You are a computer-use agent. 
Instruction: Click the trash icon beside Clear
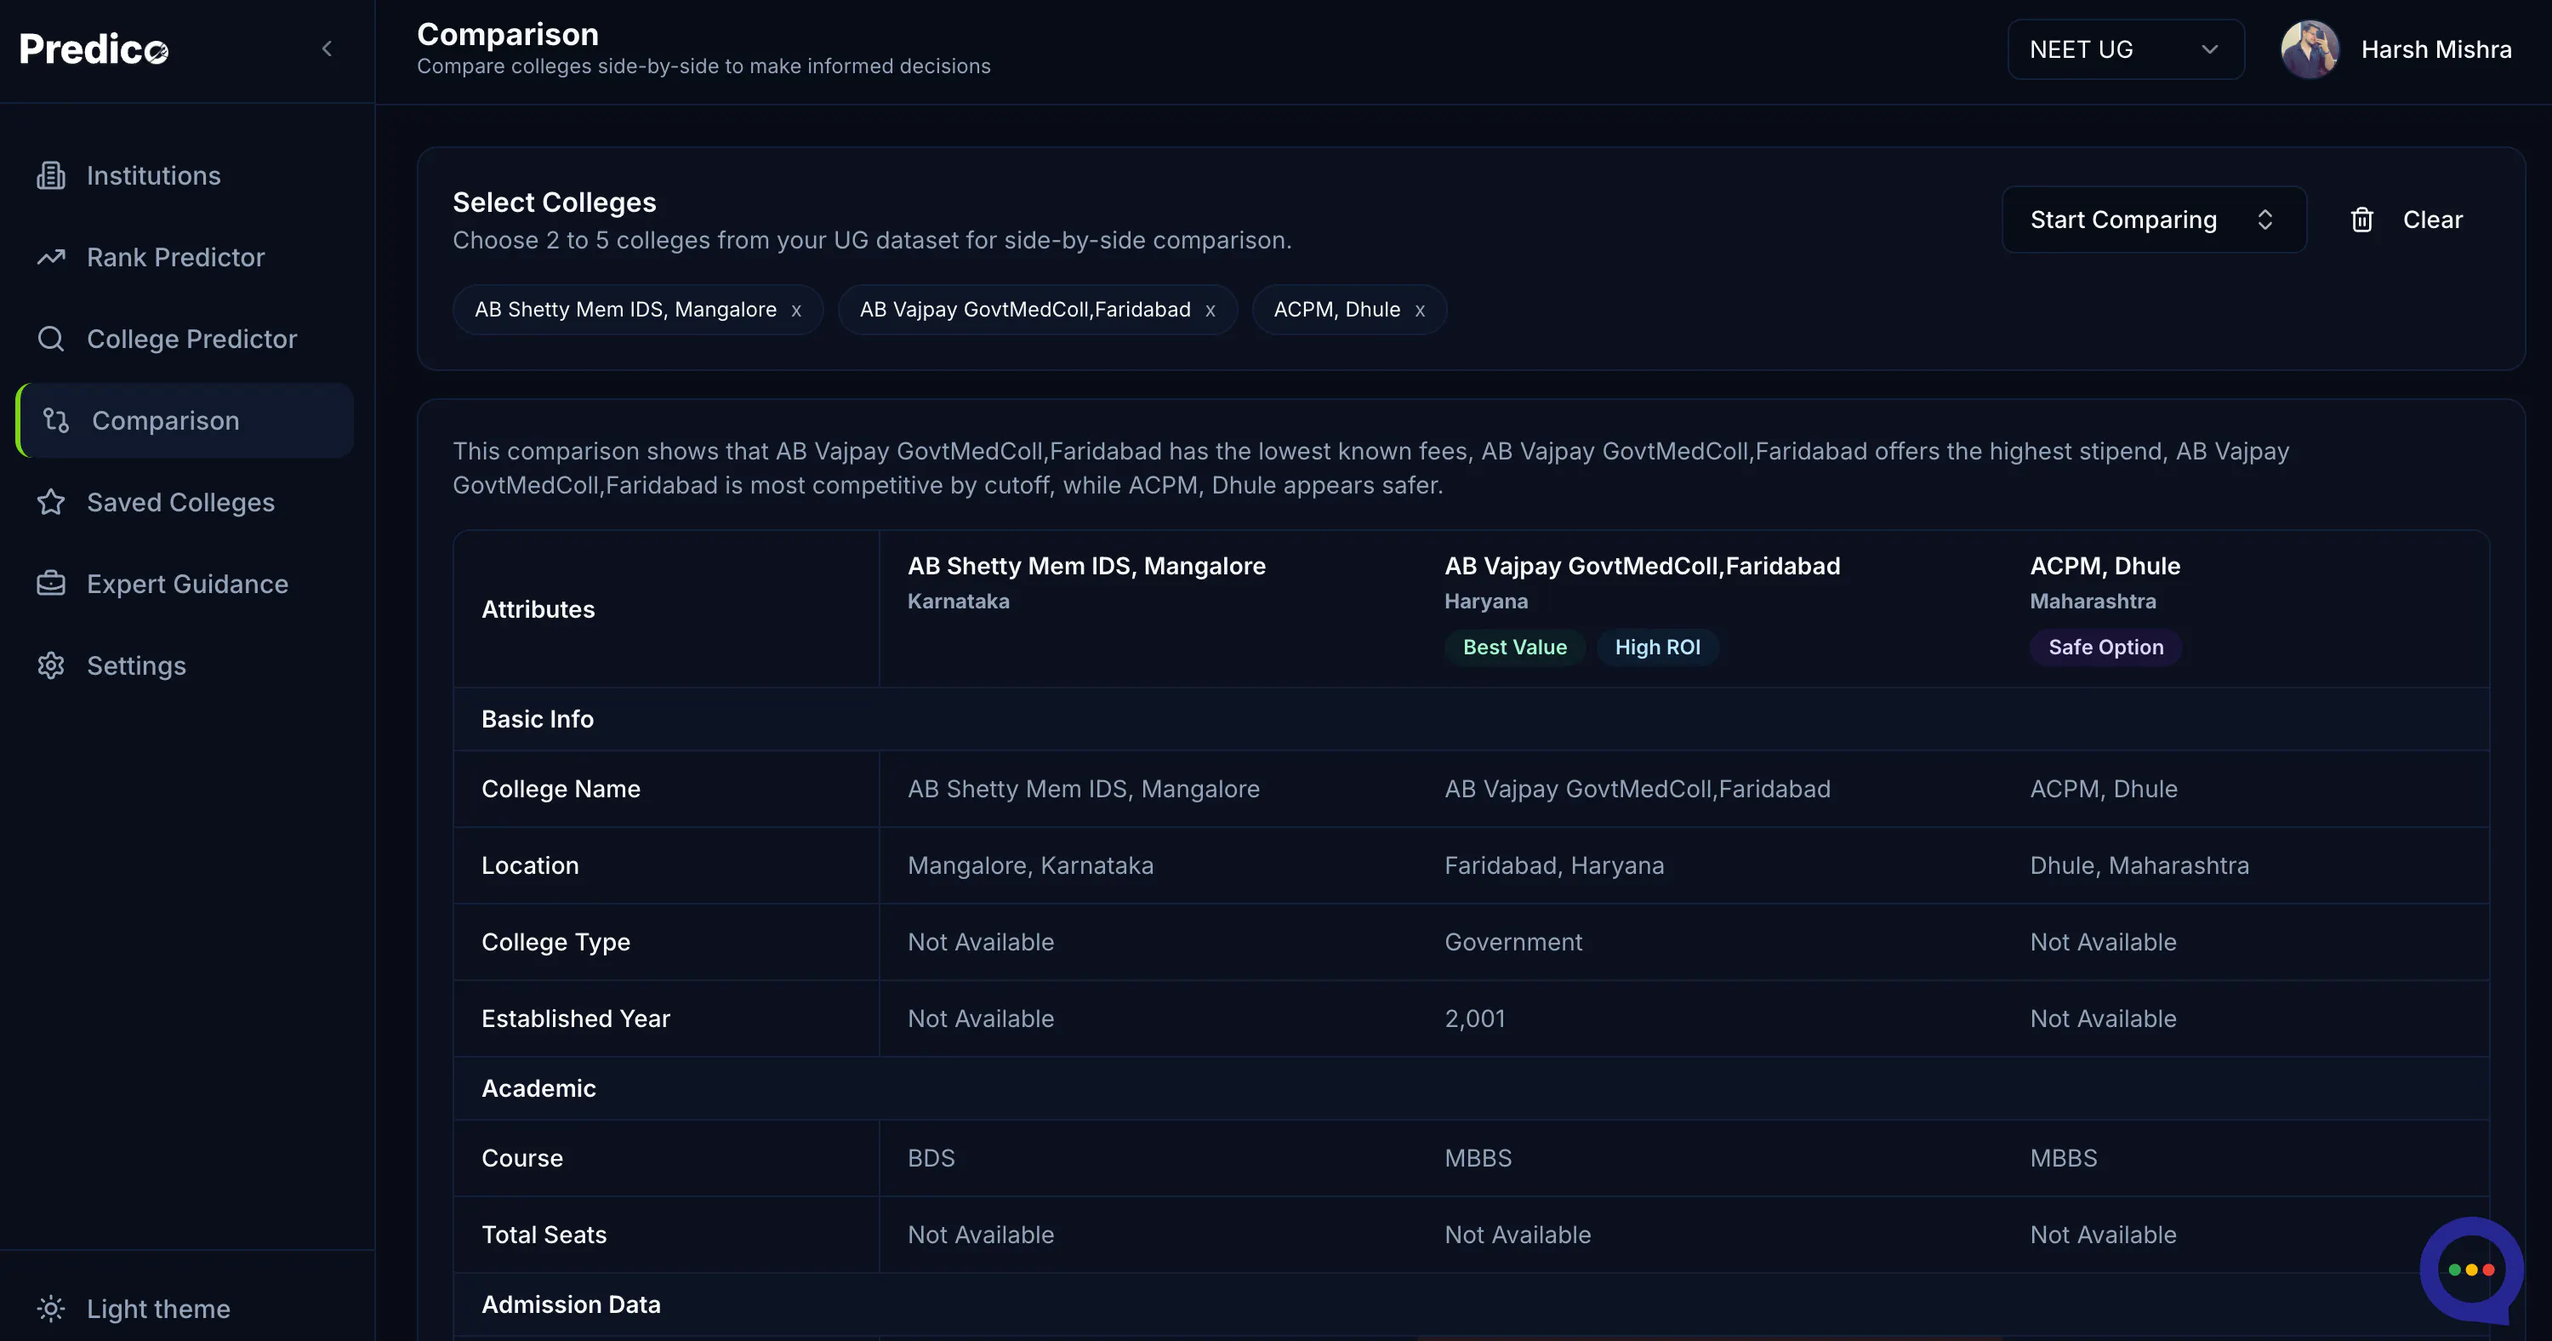tap(2361, 220)
